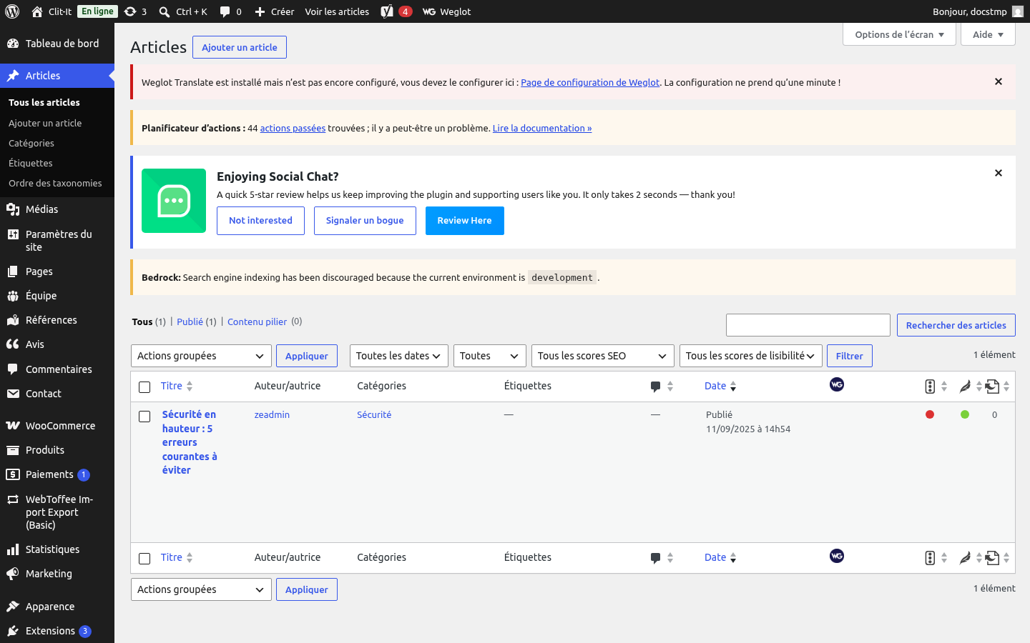Click Weglot column header icon

[x=837, y=384]
